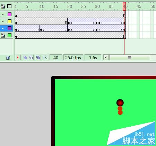Click frame 30 keyframe on yellow layer
156x146 pixels.
(x=97, y=23)
